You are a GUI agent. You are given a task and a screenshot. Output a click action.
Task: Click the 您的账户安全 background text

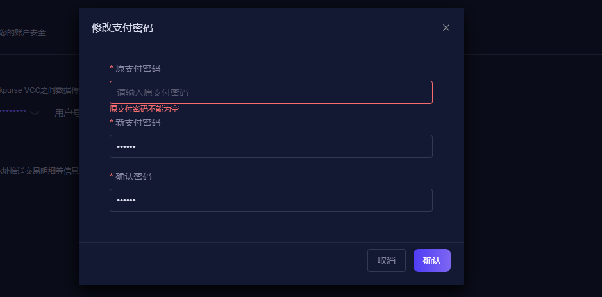[x=22, y=33]
